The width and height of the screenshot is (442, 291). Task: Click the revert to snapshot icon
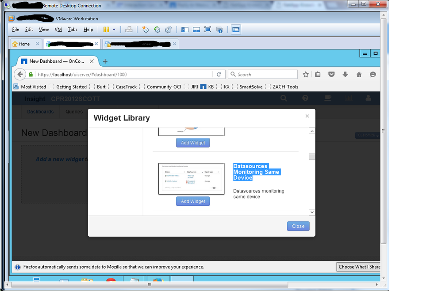[157, 30]
